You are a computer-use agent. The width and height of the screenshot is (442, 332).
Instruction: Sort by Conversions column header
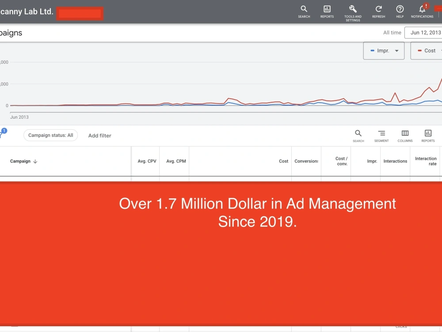[306, 161]
